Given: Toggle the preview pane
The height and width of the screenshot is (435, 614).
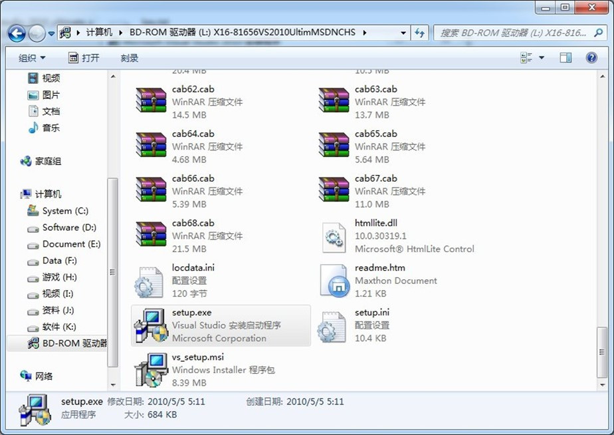Looking at the screenshot, I should 565,58.
